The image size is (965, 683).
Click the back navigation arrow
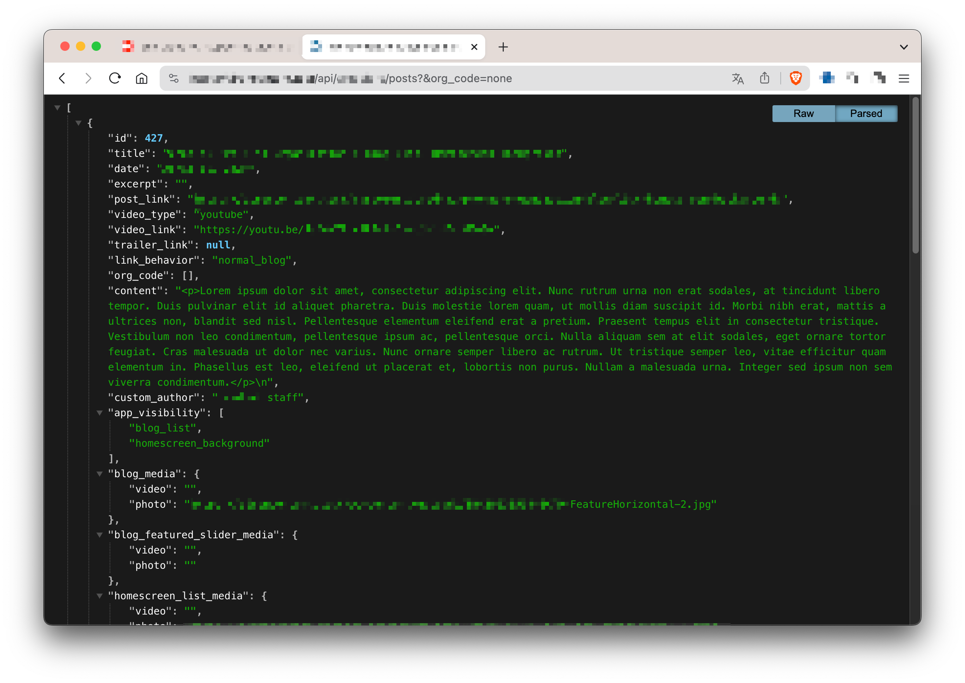click(x=62, y=78)
